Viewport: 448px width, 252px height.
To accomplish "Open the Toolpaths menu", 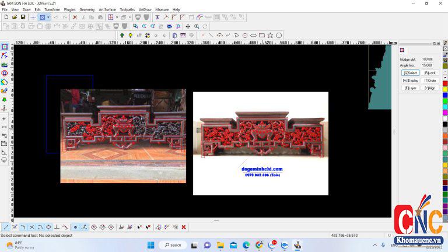I will 127,9.
